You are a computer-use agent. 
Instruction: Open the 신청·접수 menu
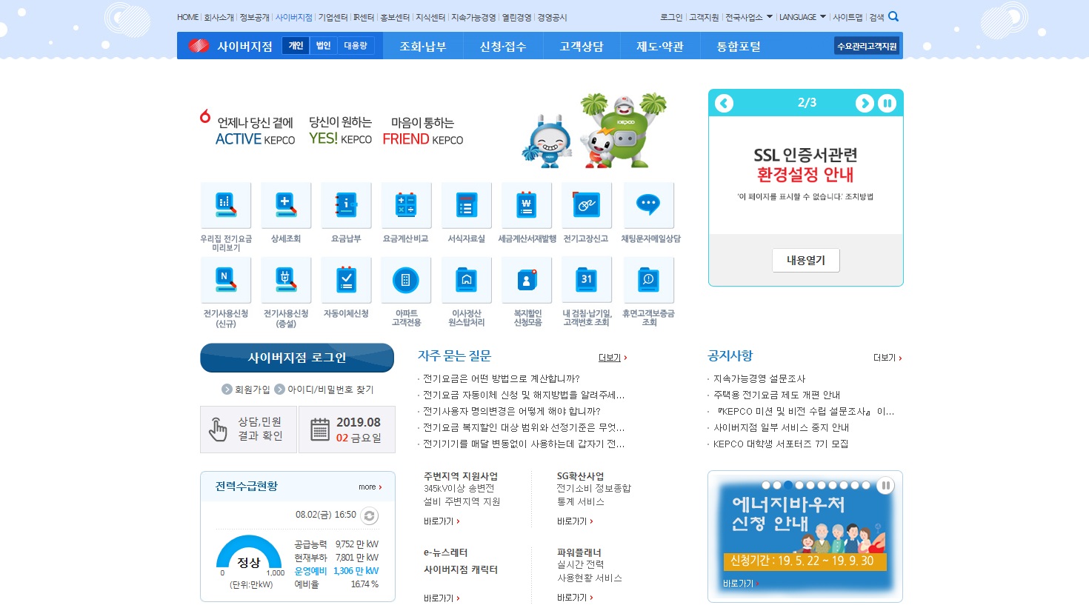[503, 46]
